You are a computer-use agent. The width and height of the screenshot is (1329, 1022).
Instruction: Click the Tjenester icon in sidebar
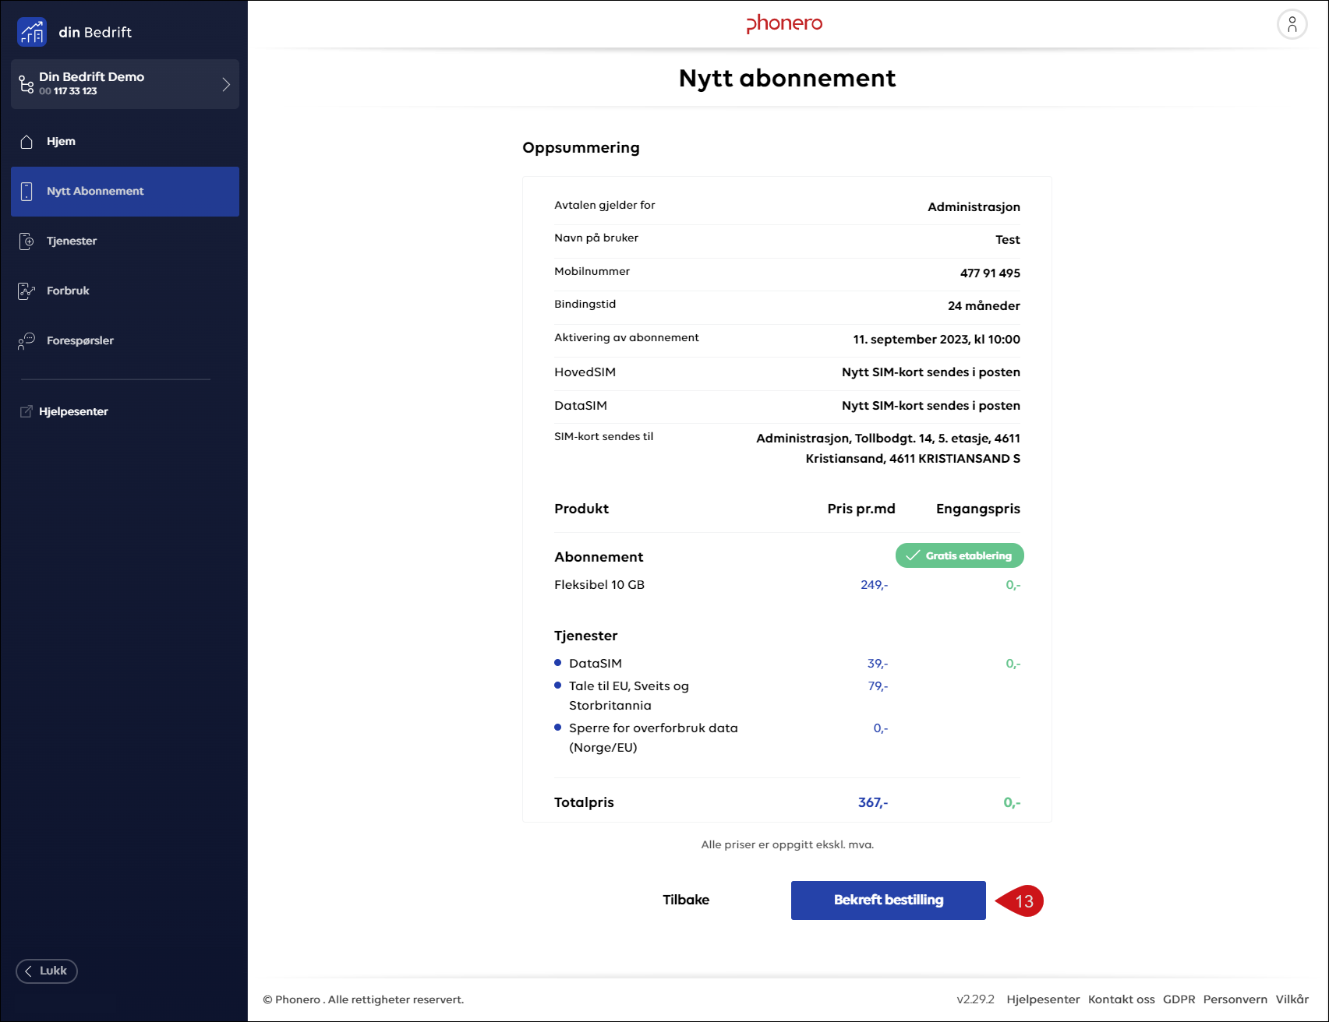click(x=27, y=241)
